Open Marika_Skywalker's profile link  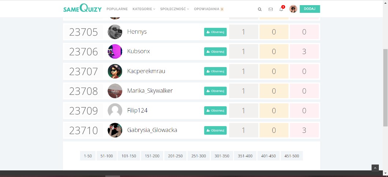[150, 91]
